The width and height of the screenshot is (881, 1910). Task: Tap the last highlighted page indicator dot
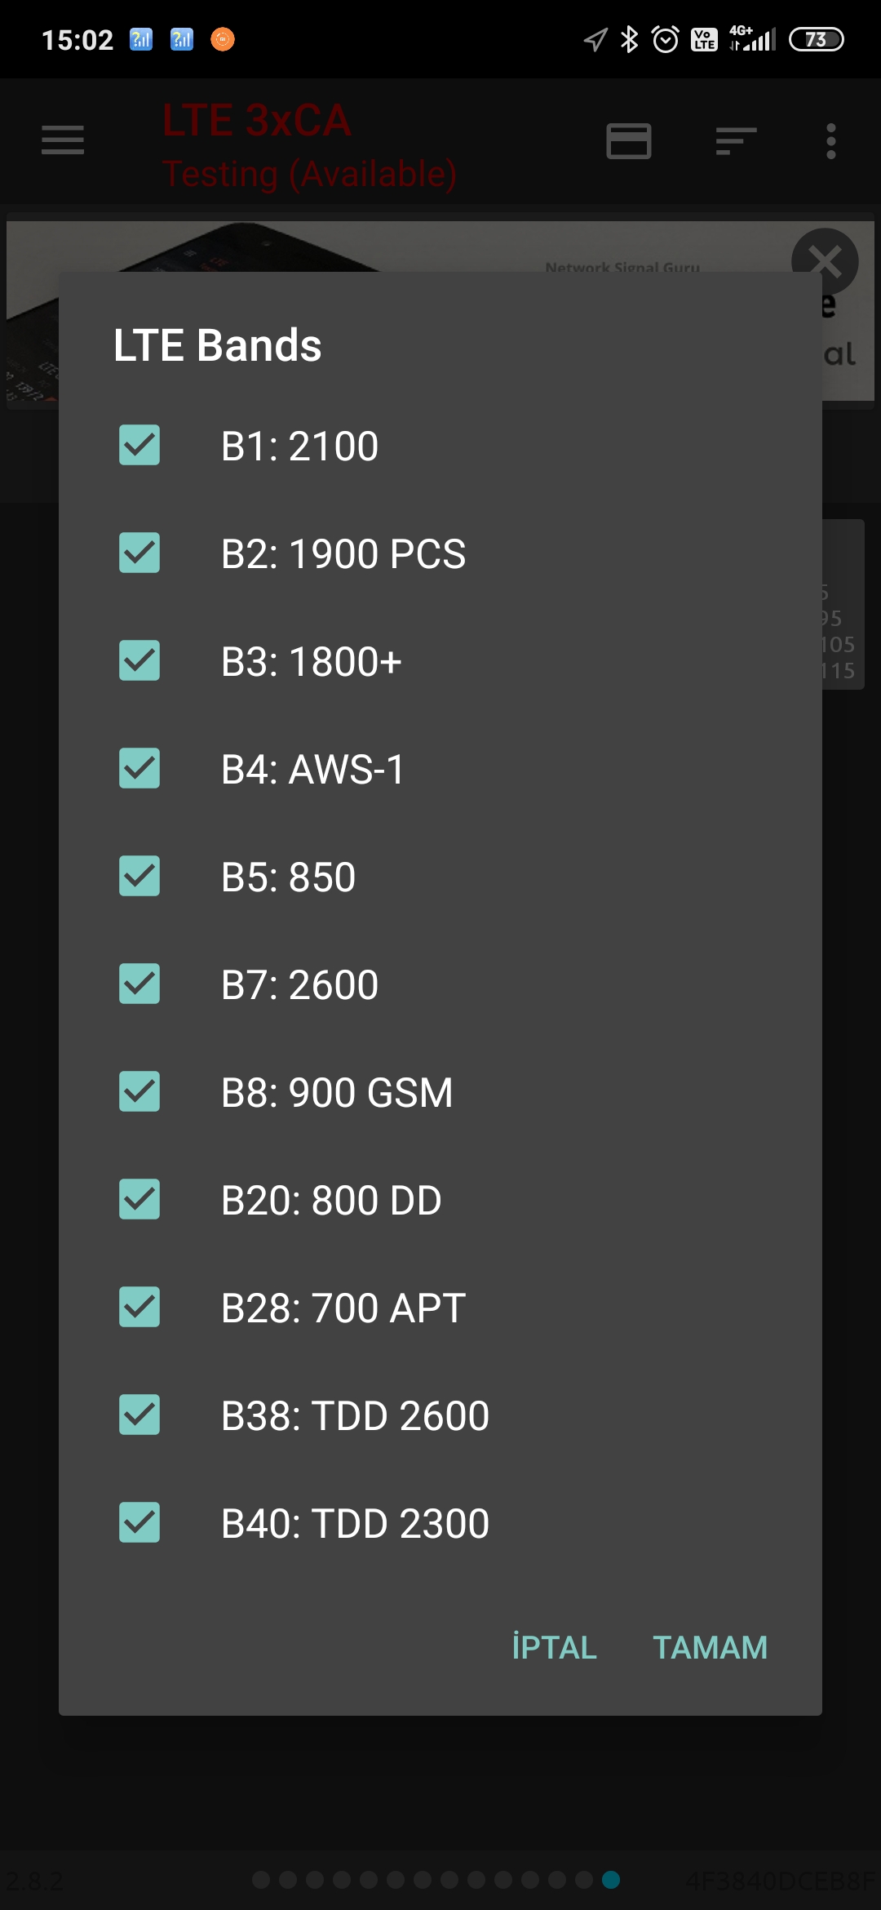coord(611,1880)
